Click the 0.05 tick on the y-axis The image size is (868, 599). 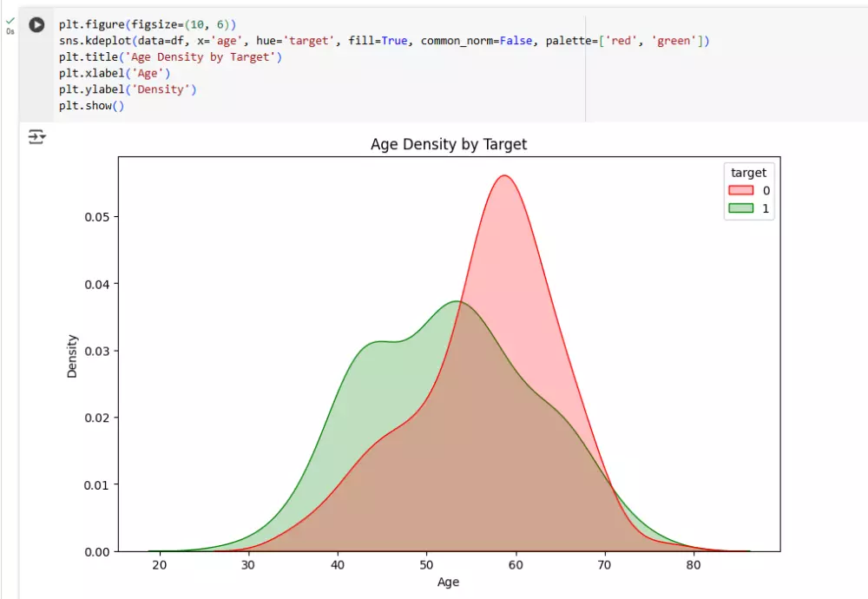click(x=97, y=217)
